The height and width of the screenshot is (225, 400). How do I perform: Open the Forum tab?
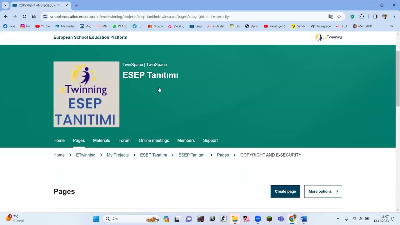click(124, 140)
